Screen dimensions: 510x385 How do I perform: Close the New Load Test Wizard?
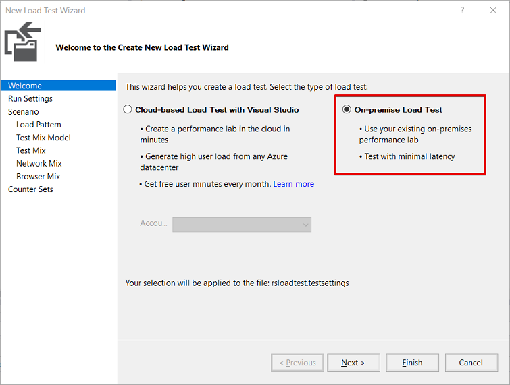click(x=493, y=11)
